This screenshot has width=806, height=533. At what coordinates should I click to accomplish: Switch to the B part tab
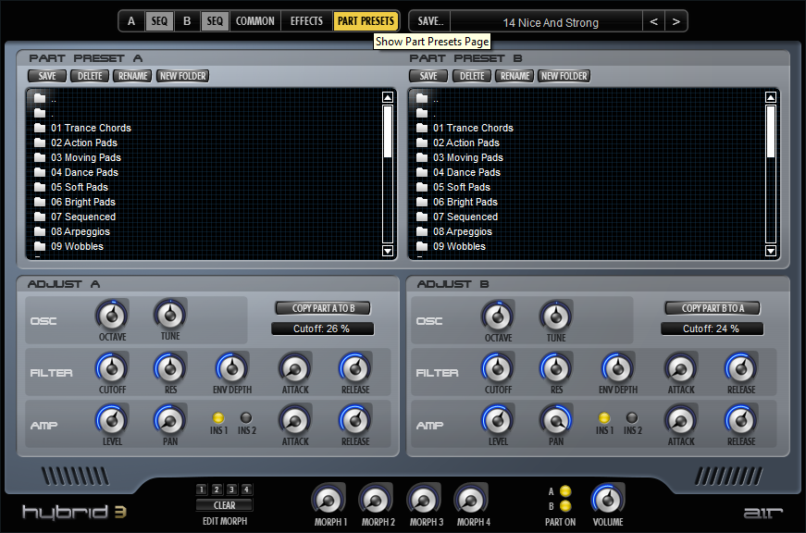(187, 21)
